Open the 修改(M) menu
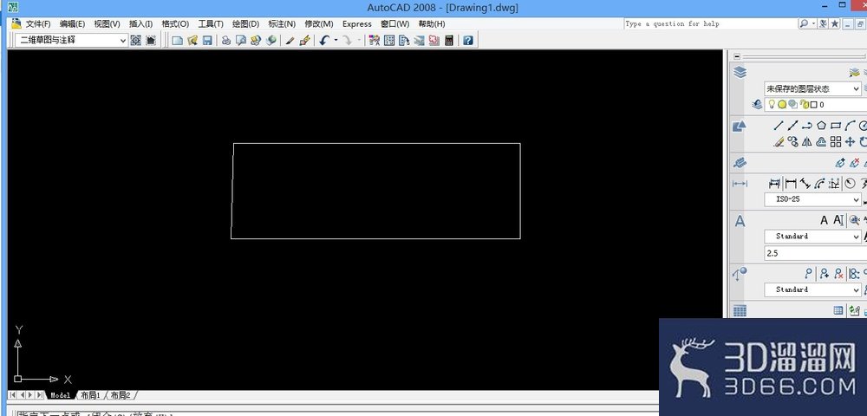The height and width of the screenshot is (416, 867). (x=319, y=23)
